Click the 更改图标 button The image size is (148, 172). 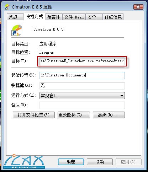tap(74, 115)
